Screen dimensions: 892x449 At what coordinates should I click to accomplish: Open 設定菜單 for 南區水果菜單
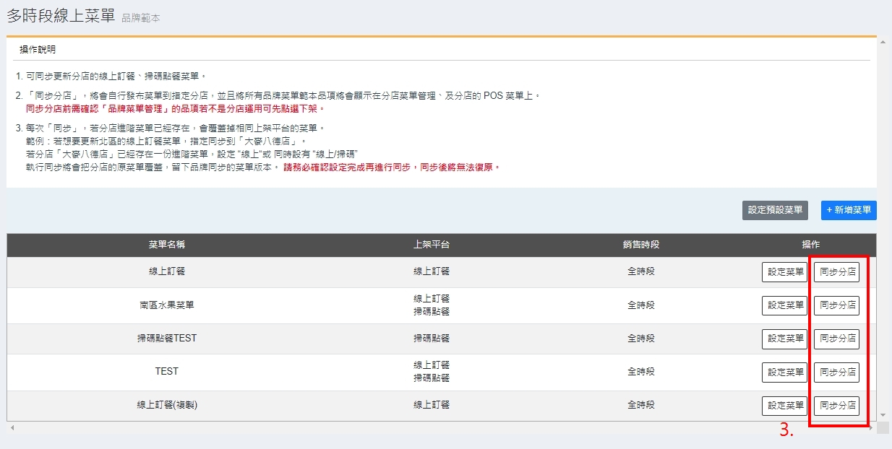coord(785,305)
